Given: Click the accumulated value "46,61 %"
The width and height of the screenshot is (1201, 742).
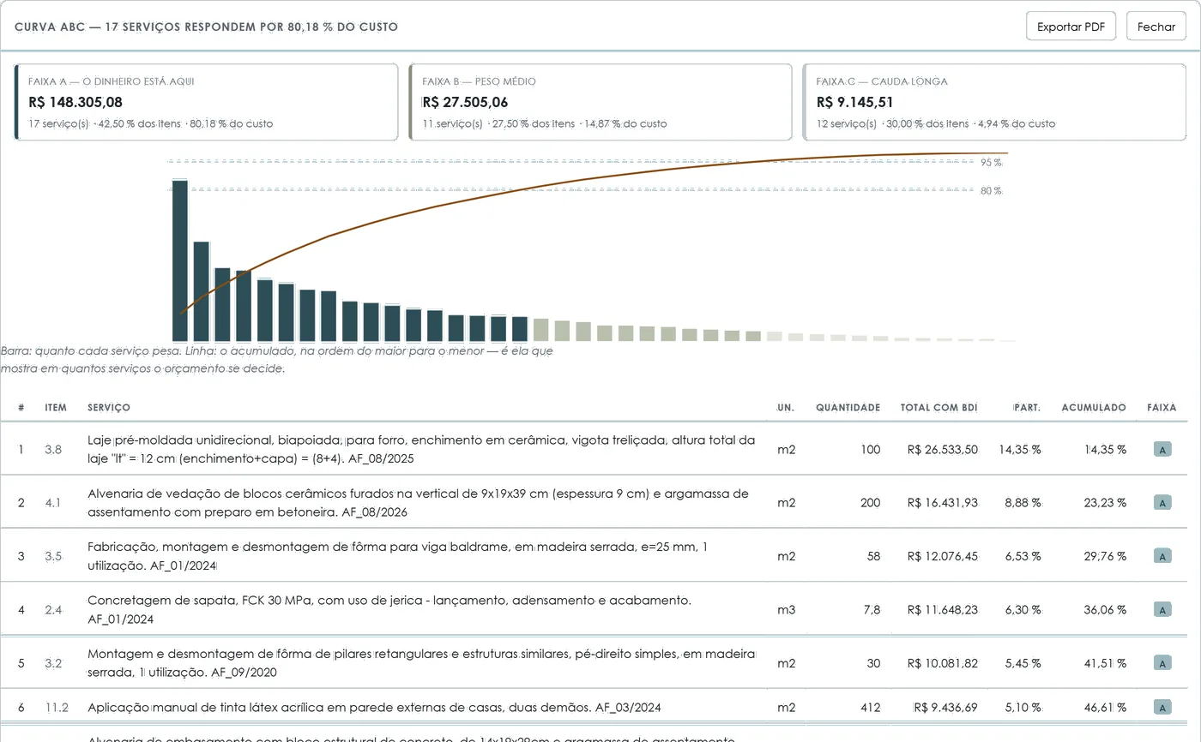Looking at the screenshot, I should coord(1105,708).
